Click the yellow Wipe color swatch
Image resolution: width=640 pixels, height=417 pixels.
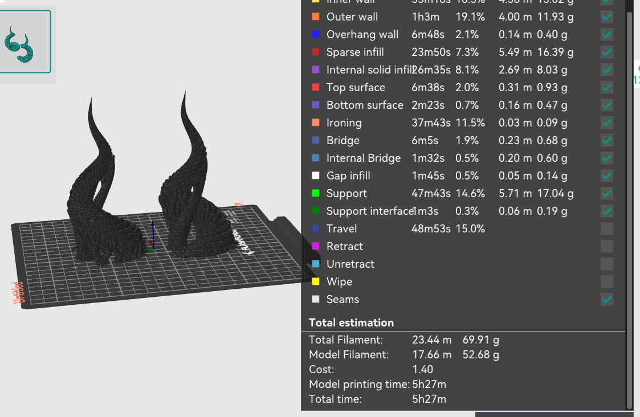click(x=316, y=282)
